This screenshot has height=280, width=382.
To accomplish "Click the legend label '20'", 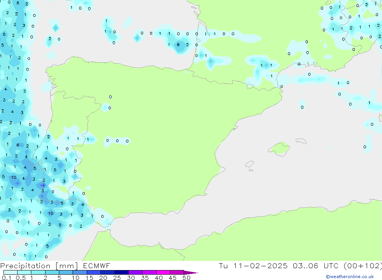I will (x=103, y=278).
